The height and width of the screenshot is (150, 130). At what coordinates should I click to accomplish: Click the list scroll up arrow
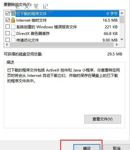coord(122,13)
